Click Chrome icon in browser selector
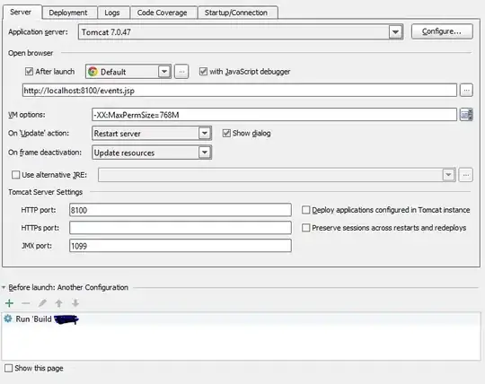The width and height of the screenshot is (485, 384). (x=93, y=72)
